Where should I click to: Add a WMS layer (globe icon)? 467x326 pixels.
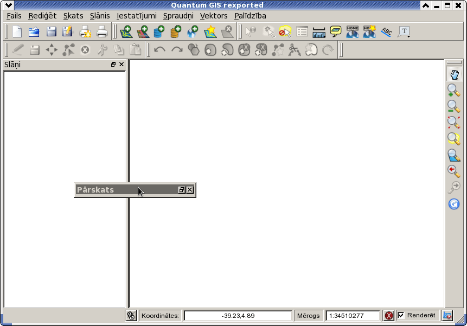pos(193,31)
